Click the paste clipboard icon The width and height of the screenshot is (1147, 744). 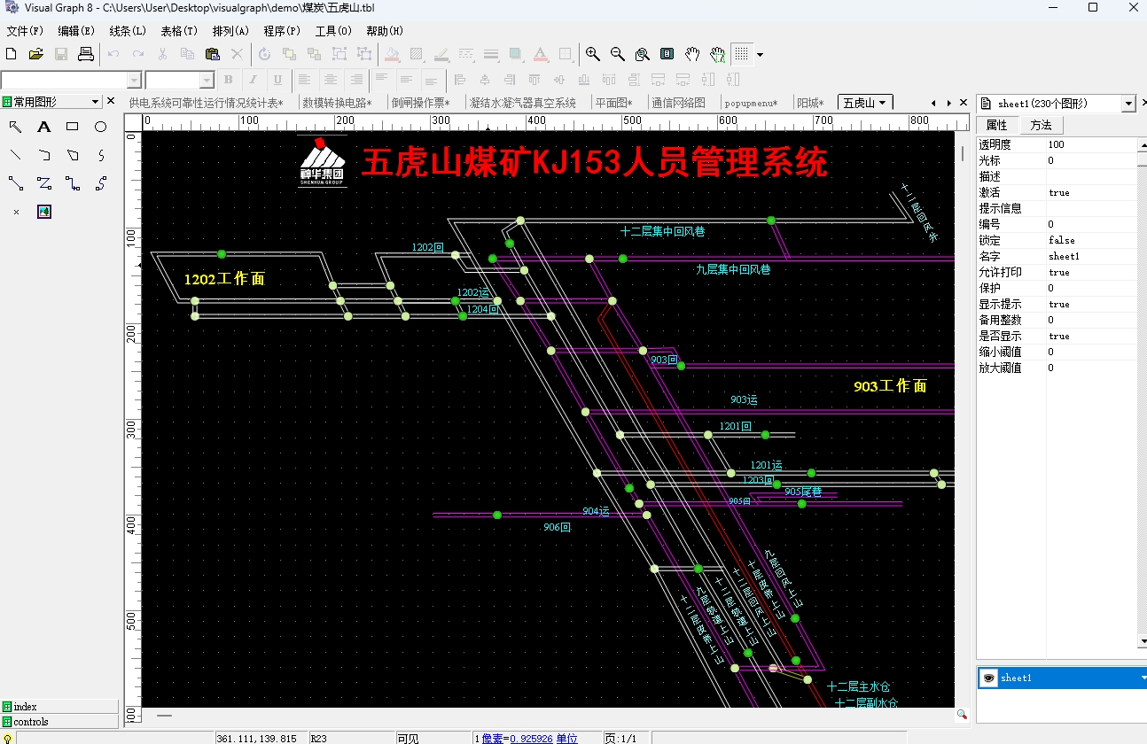[x=212, y=54]
